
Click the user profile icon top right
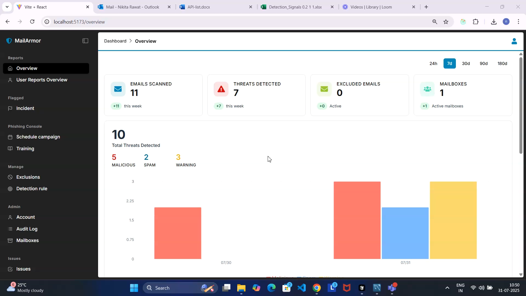click(x=514, y=41)
